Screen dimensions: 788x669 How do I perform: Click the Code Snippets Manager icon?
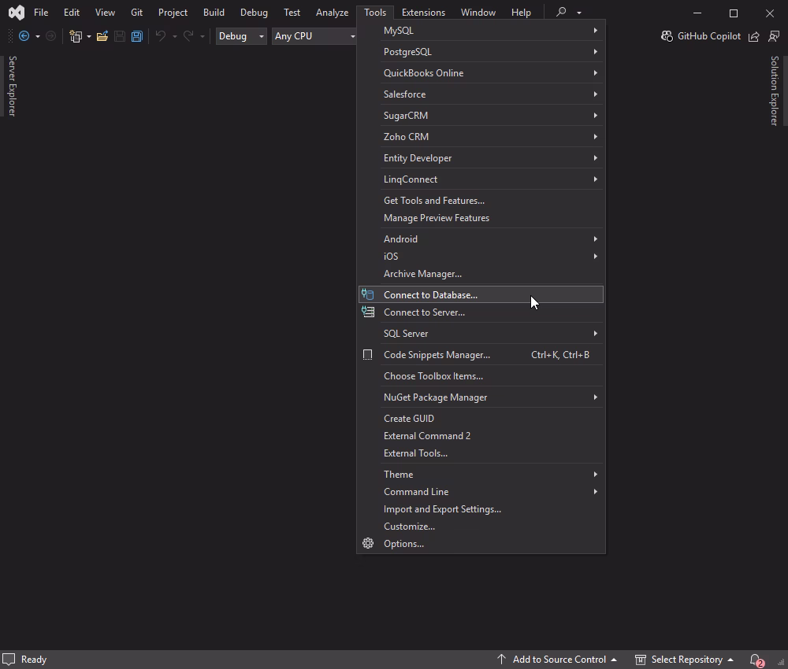pyautogui.click(x=368, y=355)
